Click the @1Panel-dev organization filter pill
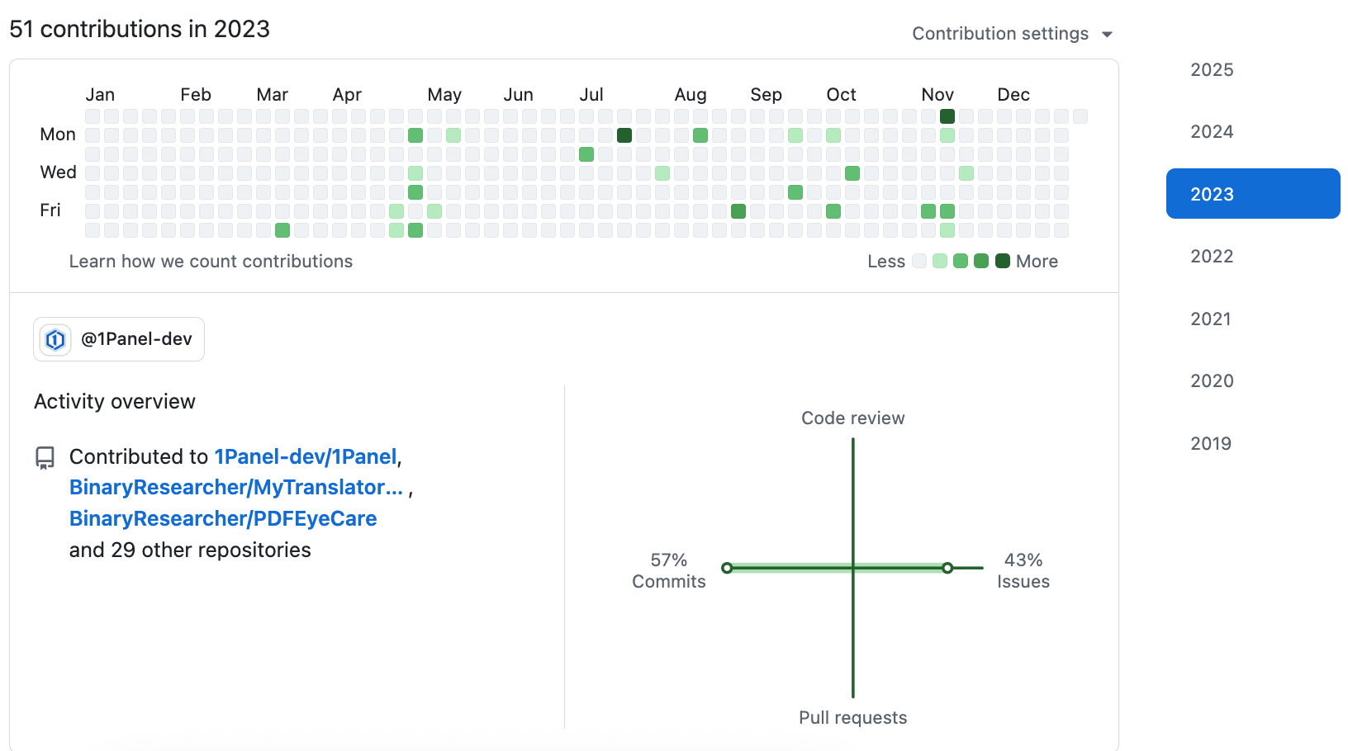 point(118,338)
